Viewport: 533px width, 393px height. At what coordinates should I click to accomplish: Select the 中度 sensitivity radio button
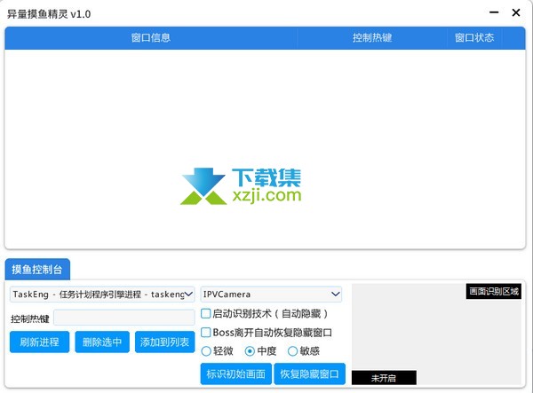(250, 351)
